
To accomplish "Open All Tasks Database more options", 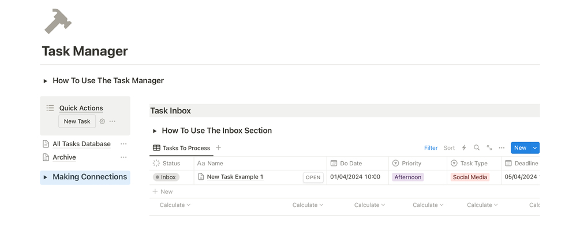I will point(124,144).
